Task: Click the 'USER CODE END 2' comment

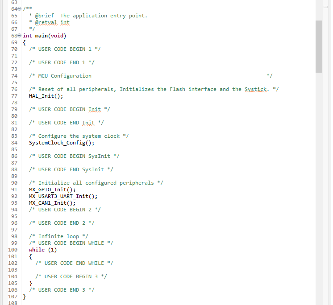Action: (62, 223)
